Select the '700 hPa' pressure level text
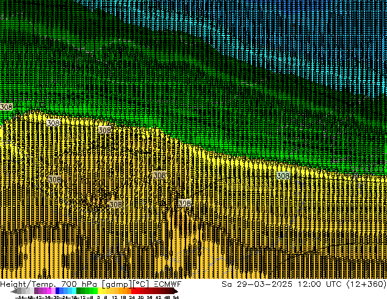Image resolution: width=387 pixels, height=299 pixels. pos(79,284)
